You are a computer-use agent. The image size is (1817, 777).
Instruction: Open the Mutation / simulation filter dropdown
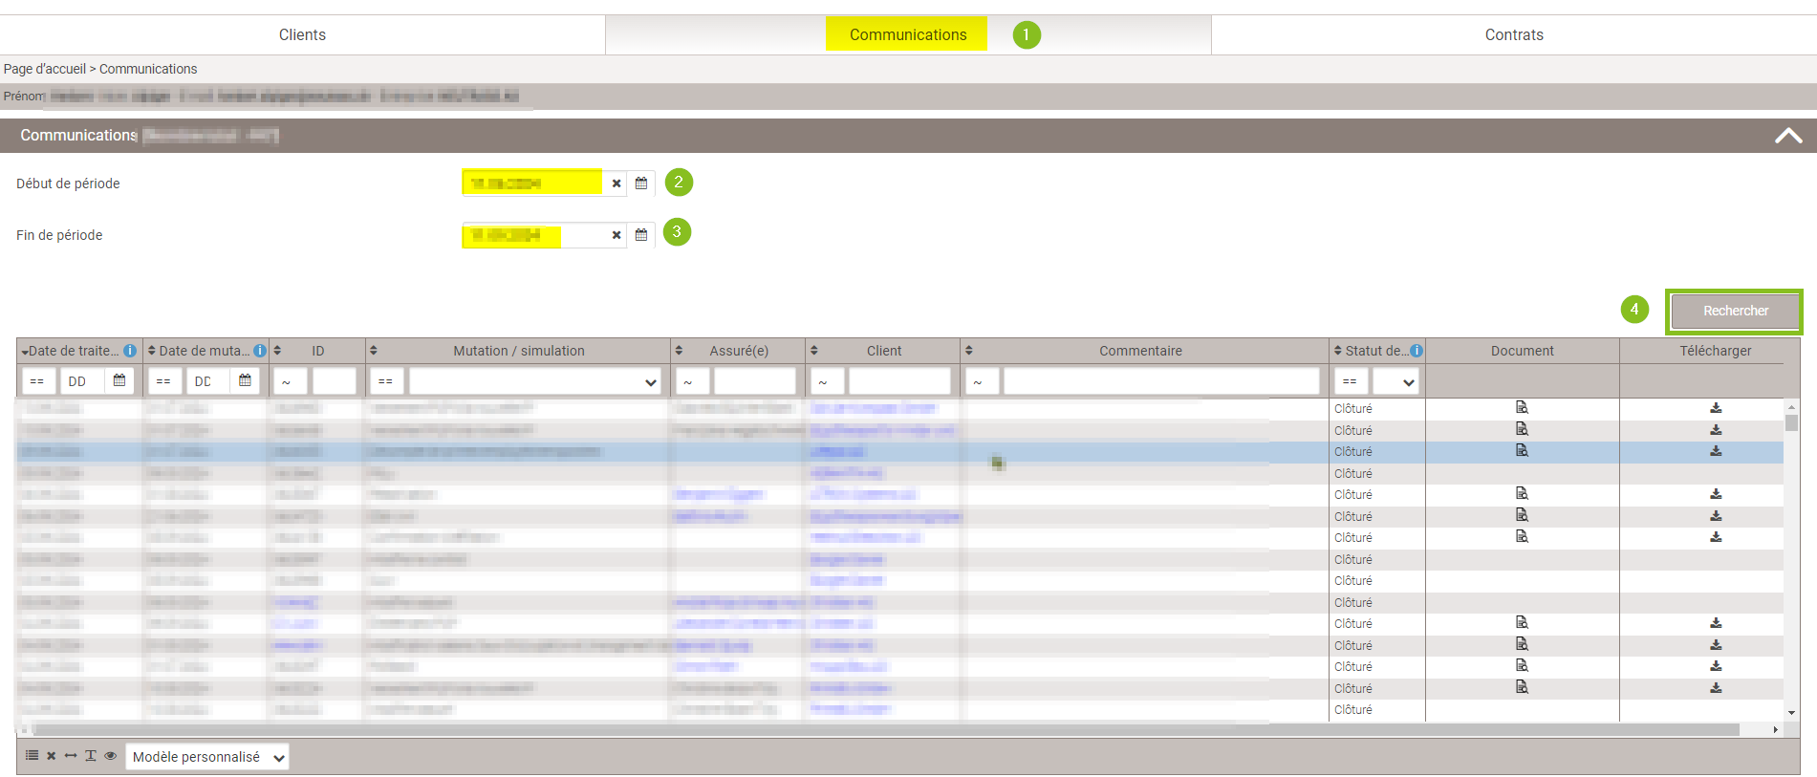pyautogui.click(x=535, y=381)
